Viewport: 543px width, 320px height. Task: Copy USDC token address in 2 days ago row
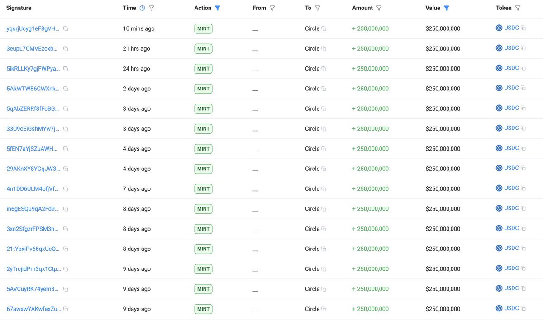point(523,88)
